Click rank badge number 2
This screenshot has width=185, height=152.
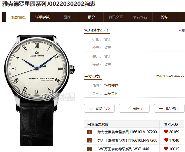coord(90,140)
